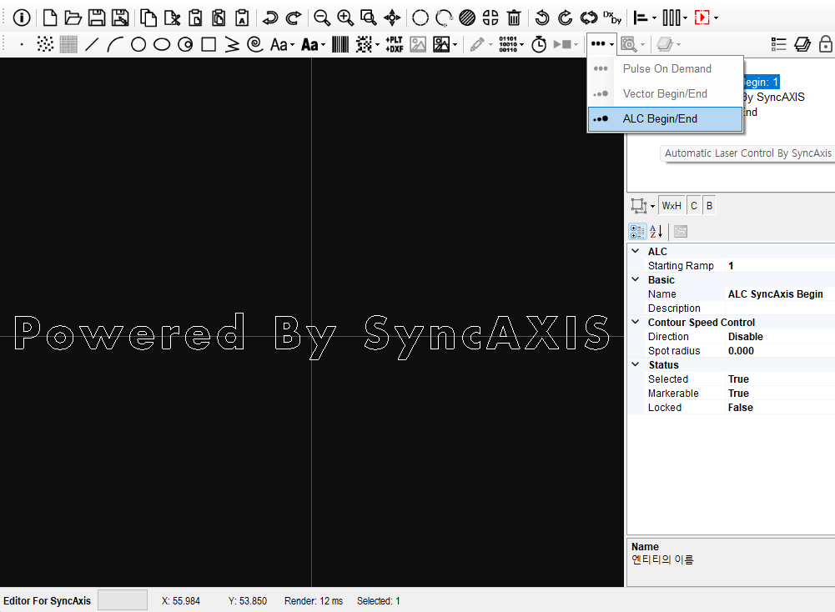
Task: Select the rectangle drawing tool
Action: pos(209,44)
